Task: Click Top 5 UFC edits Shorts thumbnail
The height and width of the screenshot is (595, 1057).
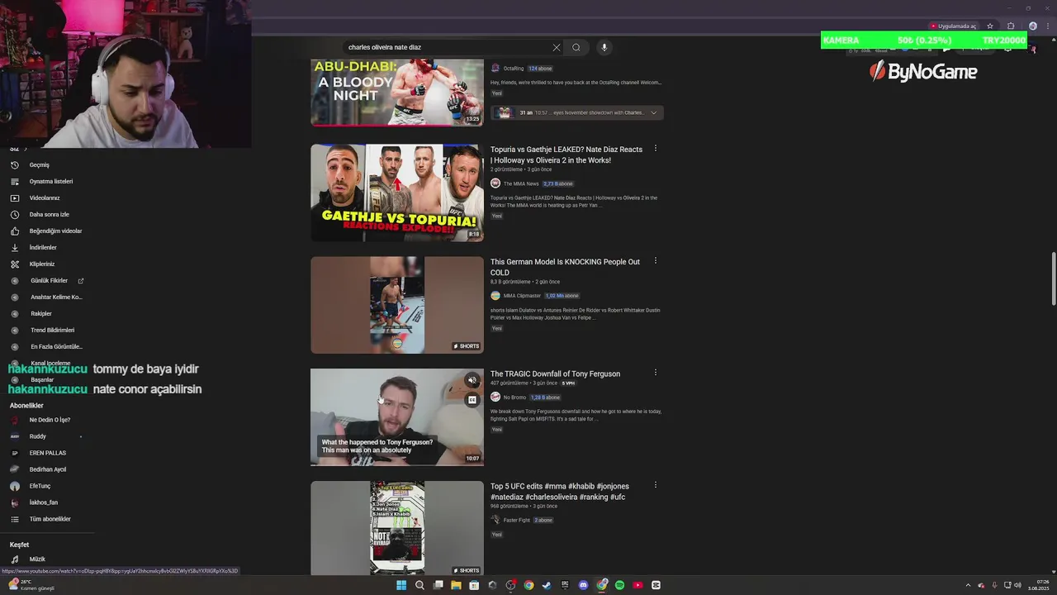Action: point(397,528)
